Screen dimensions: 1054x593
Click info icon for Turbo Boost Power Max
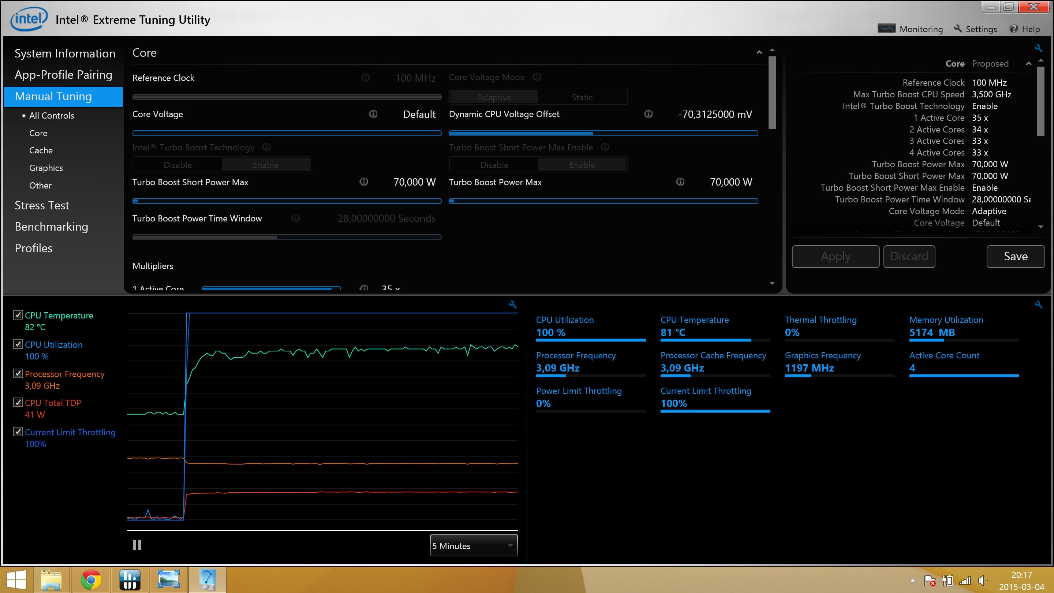[x=680, y=182]
